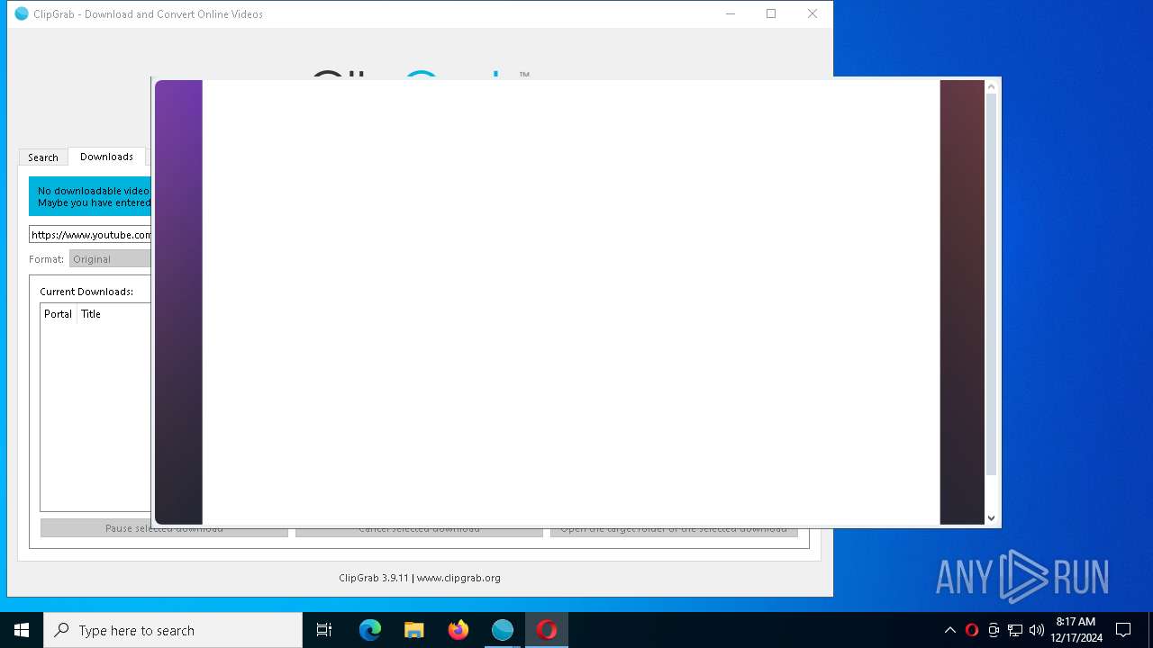Click the 'No downloadable video' notice text
The height and width of the screenshot is (648, 1153).
click(94, 191)
